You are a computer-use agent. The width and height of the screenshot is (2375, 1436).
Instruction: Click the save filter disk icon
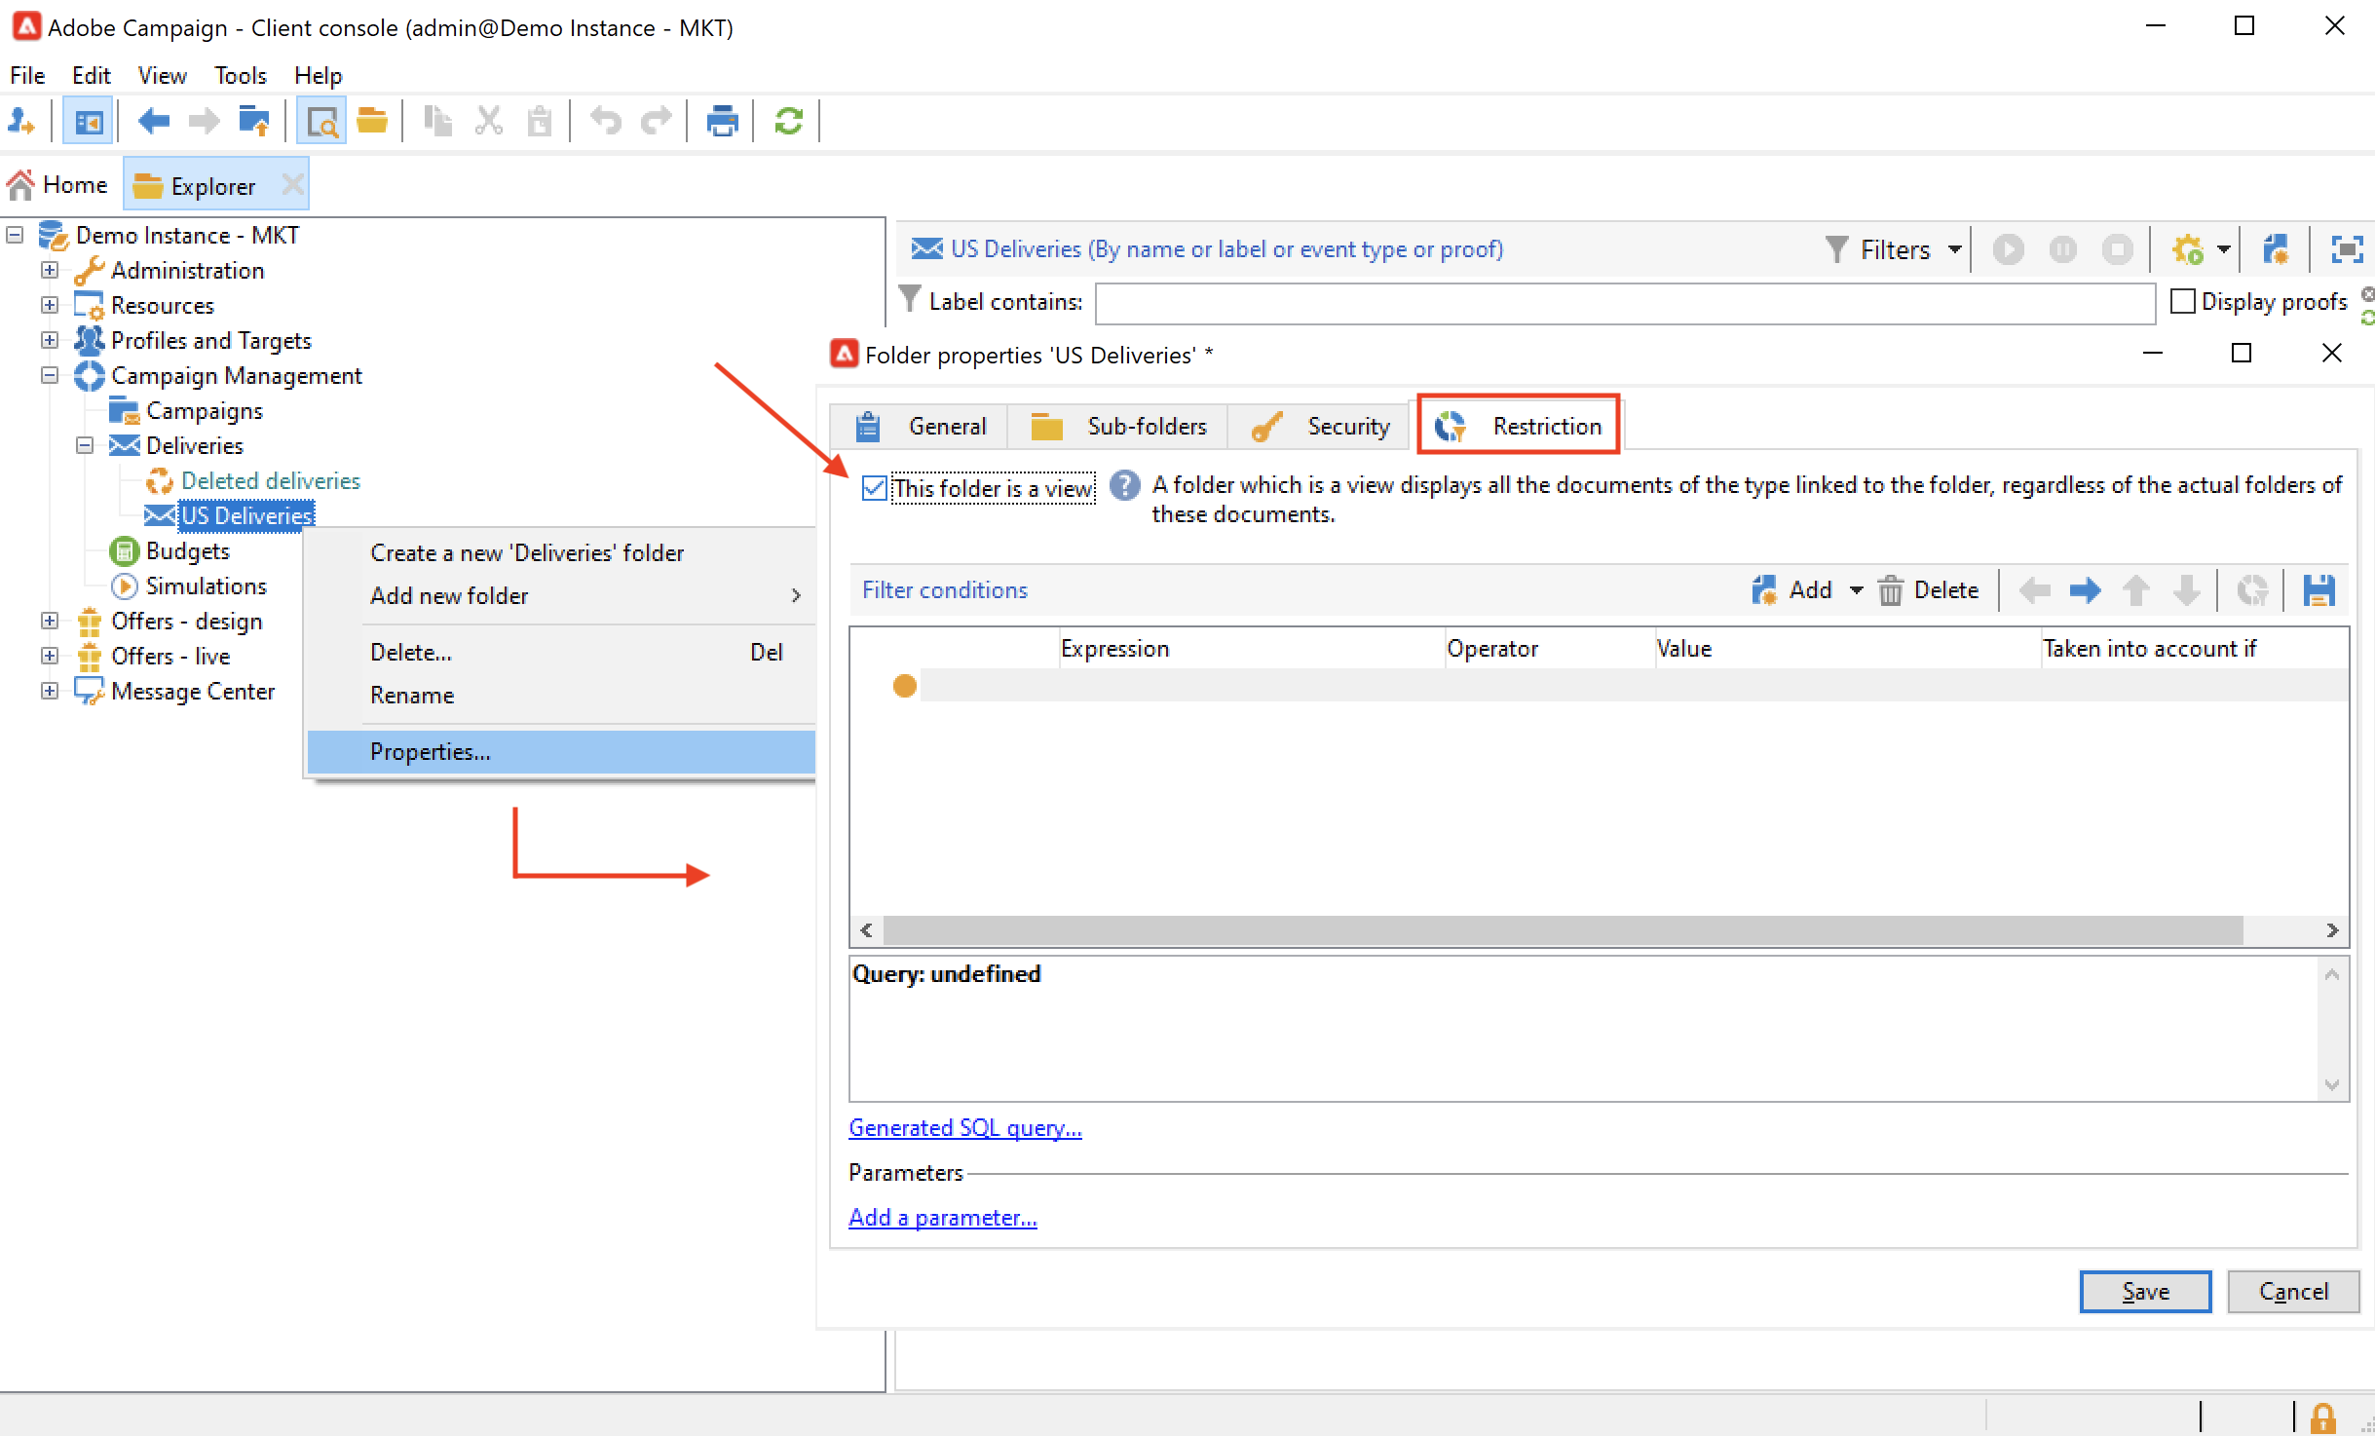(2318, 590)
